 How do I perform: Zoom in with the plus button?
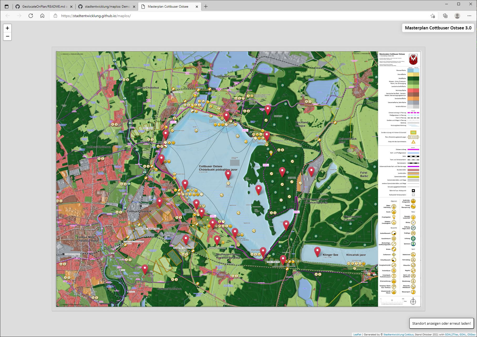point(7,28)
